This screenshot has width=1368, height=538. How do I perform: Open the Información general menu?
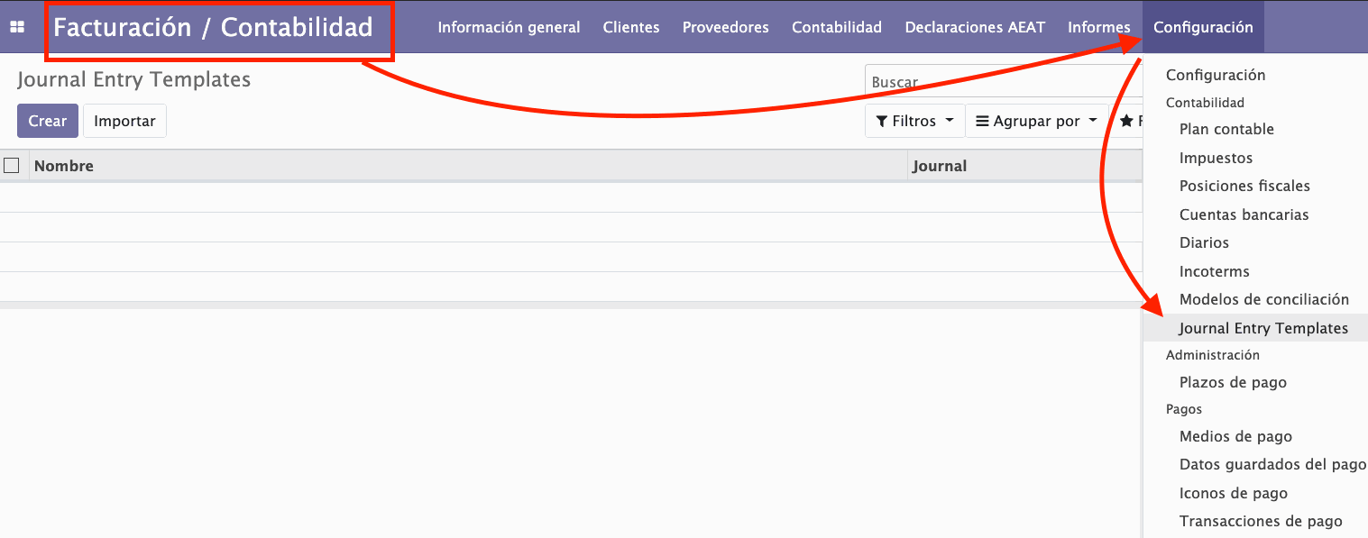coord(509,27)
